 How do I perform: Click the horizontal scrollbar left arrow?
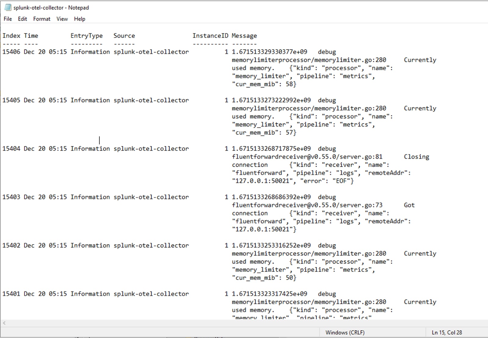[4, 323]
